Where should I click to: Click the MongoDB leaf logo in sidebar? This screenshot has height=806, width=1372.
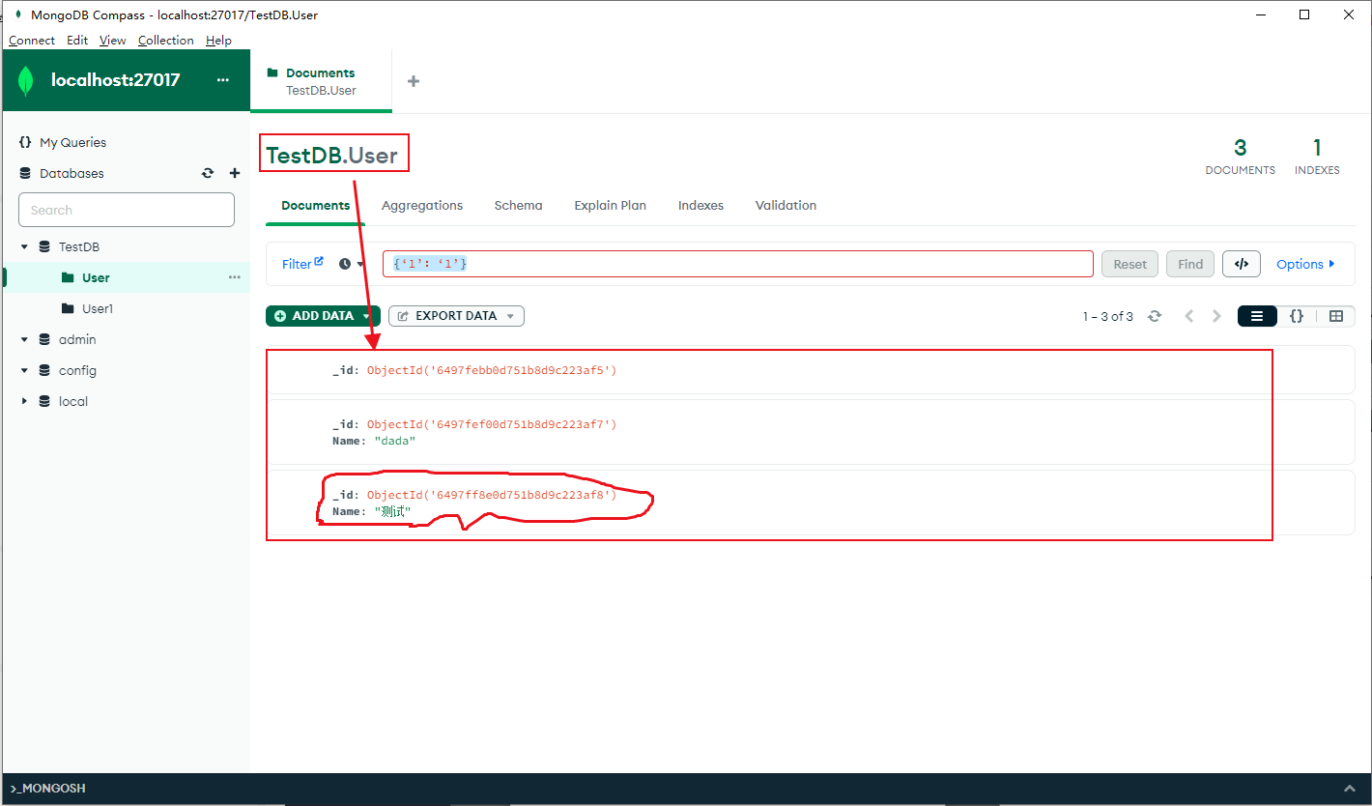(26, 80)
